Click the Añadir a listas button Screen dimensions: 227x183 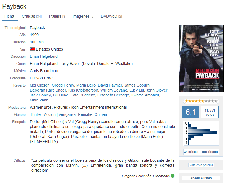point(201,178)
